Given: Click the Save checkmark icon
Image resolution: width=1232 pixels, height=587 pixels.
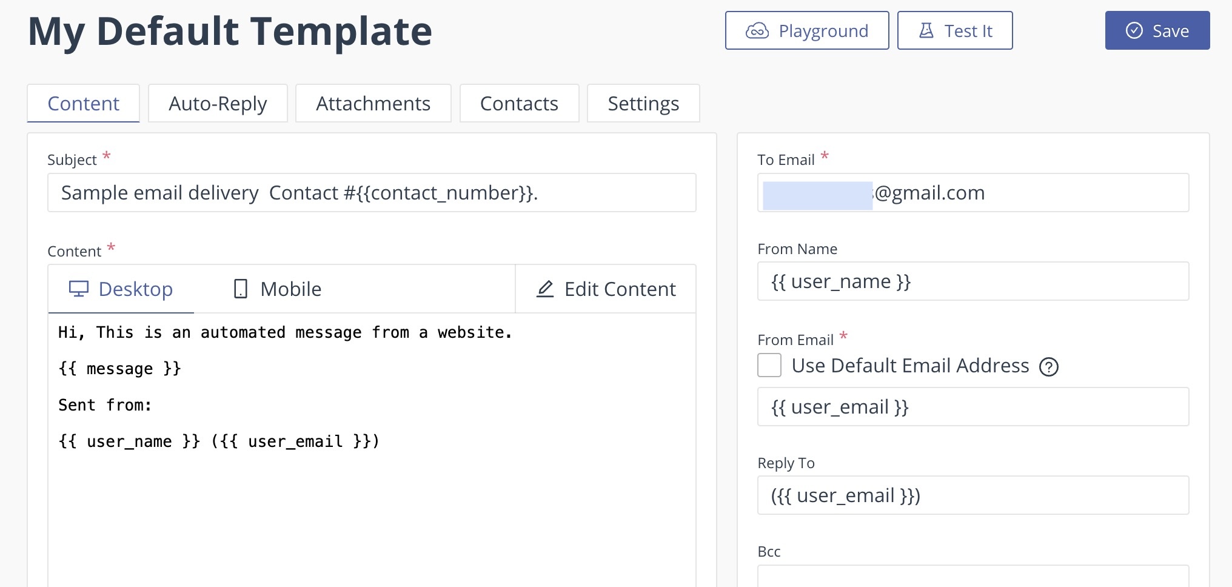Looking at the screenshot, I should (x=1134, y=31).
